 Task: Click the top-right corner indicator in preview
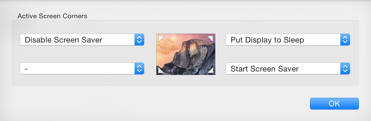coord(211,37)
